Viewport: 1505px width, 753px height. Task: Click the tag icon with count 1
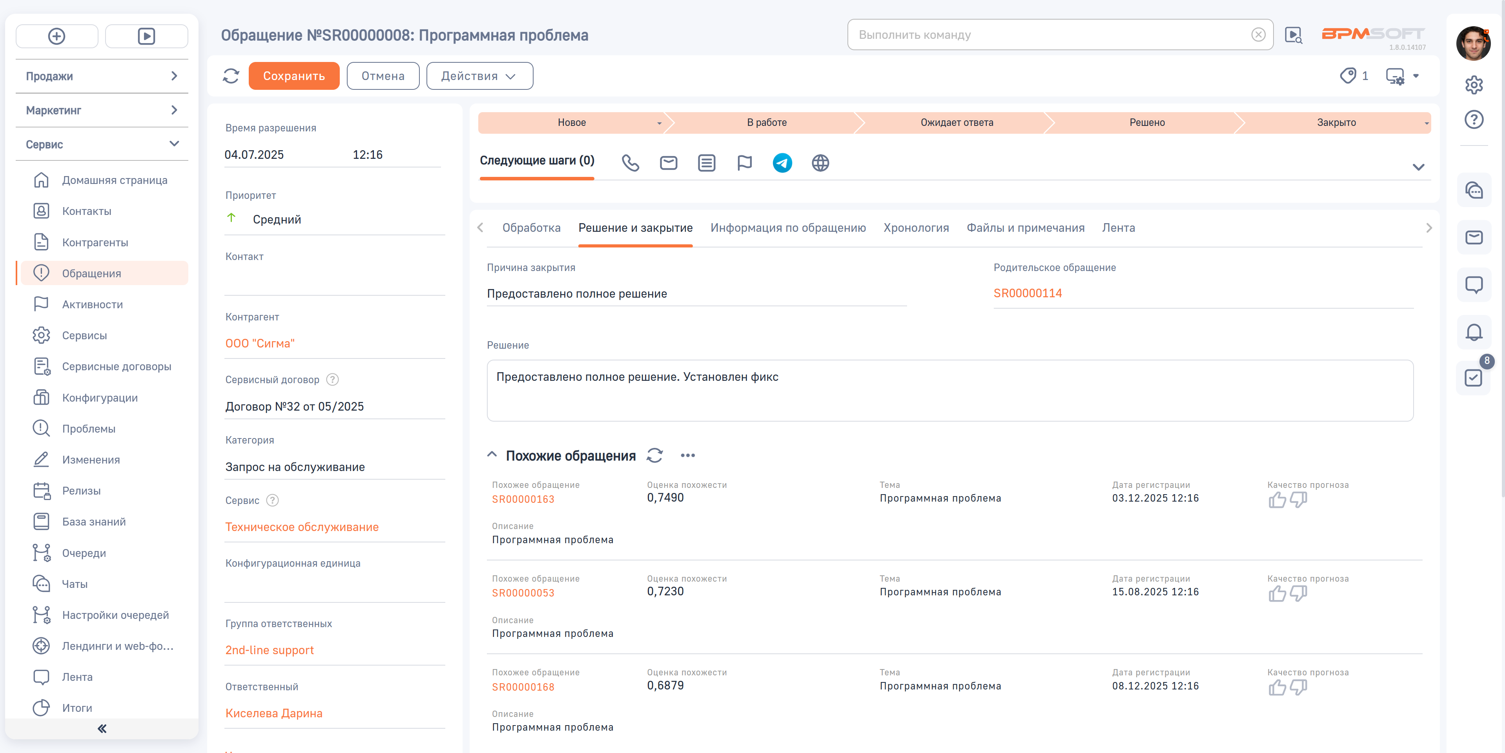pyautogui.click(x=1348, y=76)
